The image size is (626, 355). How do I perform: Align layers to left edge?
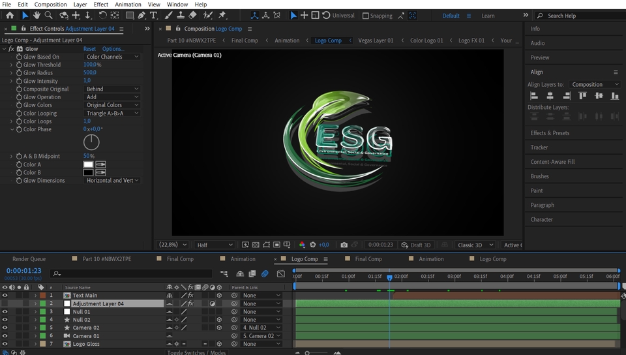coord(534,96)
